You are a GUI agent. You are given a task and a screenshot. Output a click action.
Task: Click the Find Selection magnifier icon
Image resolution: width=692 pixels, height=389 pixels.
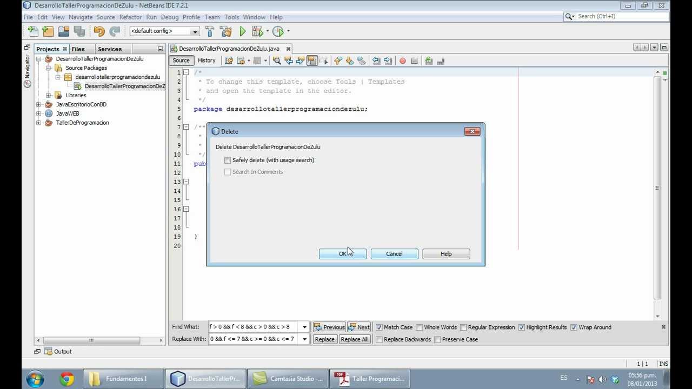point(277,61)
